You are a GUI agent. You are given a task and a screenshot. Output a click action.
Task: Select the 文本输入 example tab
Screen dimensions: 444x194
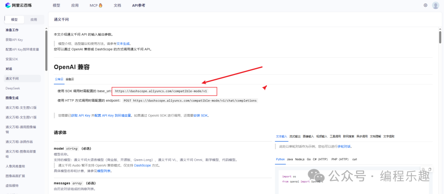coord(282,137)
